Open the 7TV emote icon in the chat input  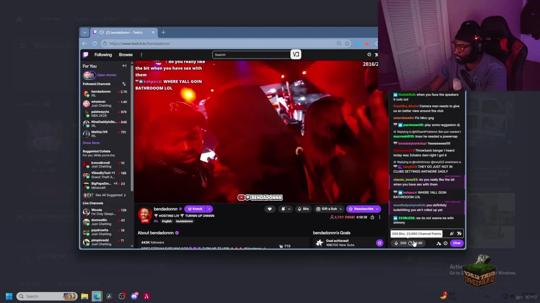point(459,234)
